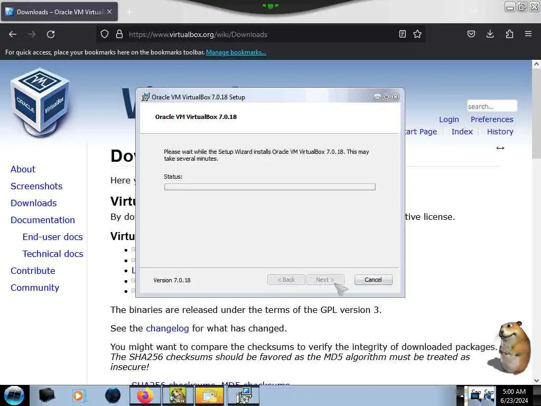
Task: Close the Downloads – Oracle VM VirtualBox tab
Action: click(109, 12)
